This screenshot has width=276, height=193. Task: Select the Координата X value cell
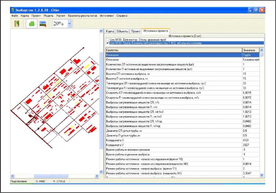tap(250, 141)
